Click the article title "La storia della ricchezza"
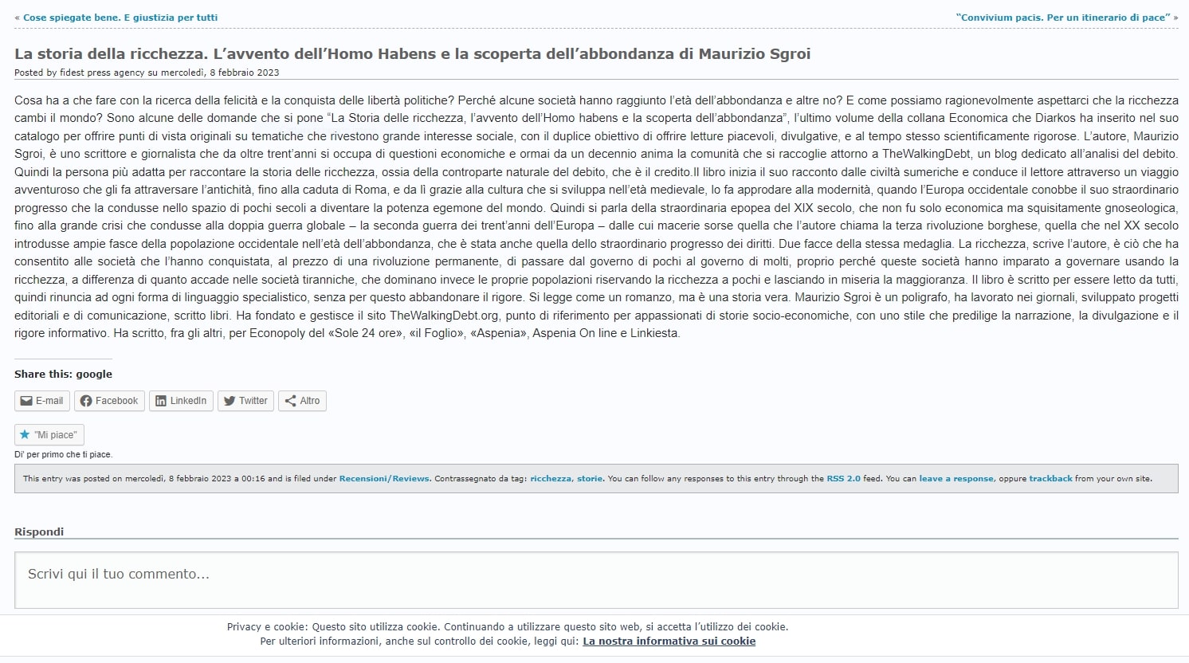The image size is (1189, 663). (x=412, y=54)
